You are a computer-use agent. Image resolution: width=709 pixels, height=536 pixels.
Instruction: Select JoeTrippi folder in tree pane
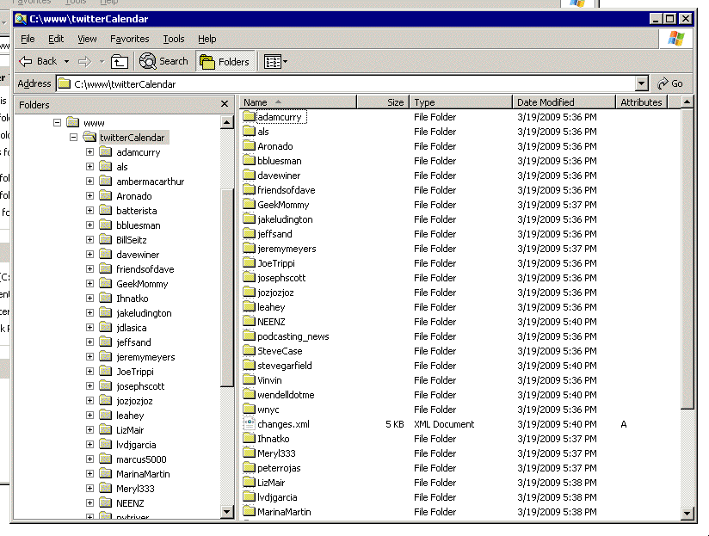[x=134, y=372]
